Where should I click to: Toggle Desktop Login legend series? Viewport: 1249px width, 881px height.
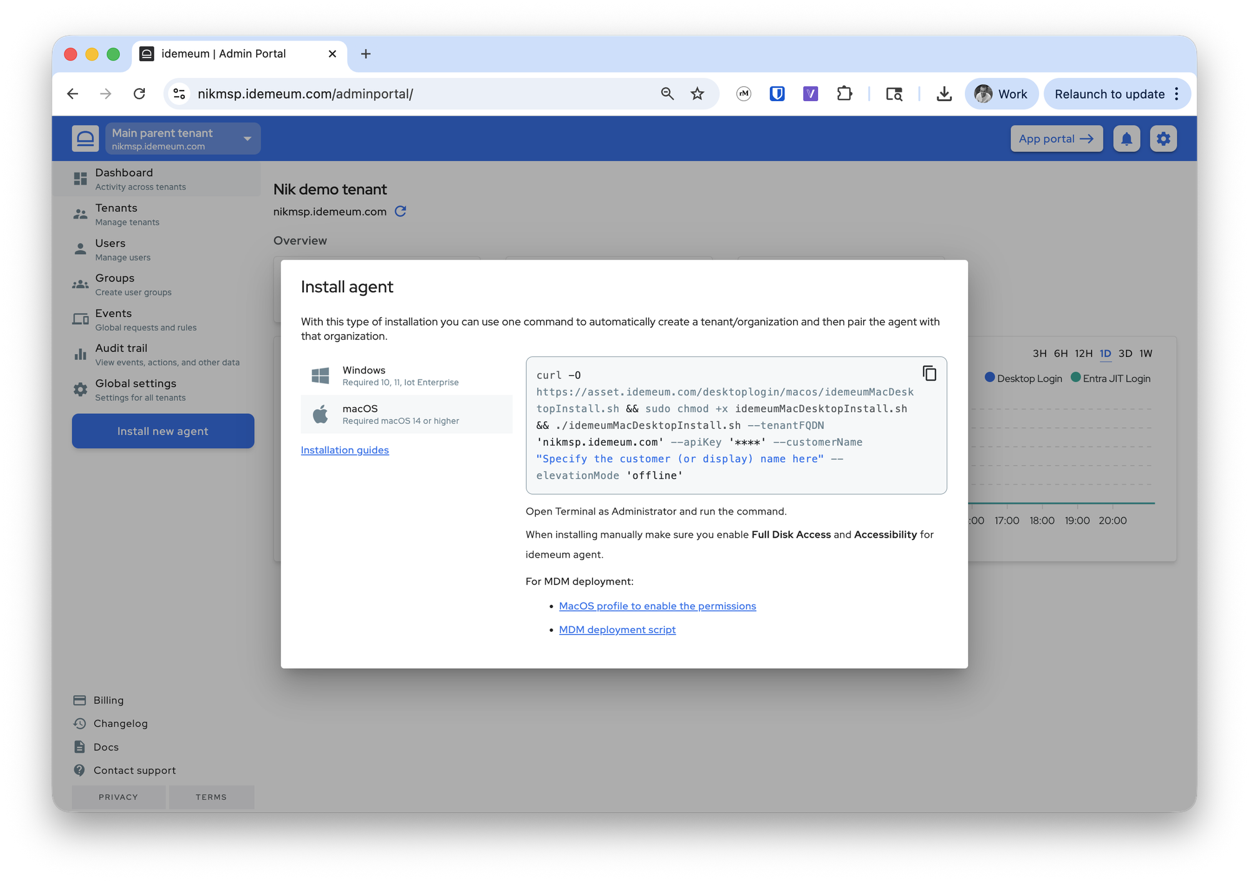1023,378
